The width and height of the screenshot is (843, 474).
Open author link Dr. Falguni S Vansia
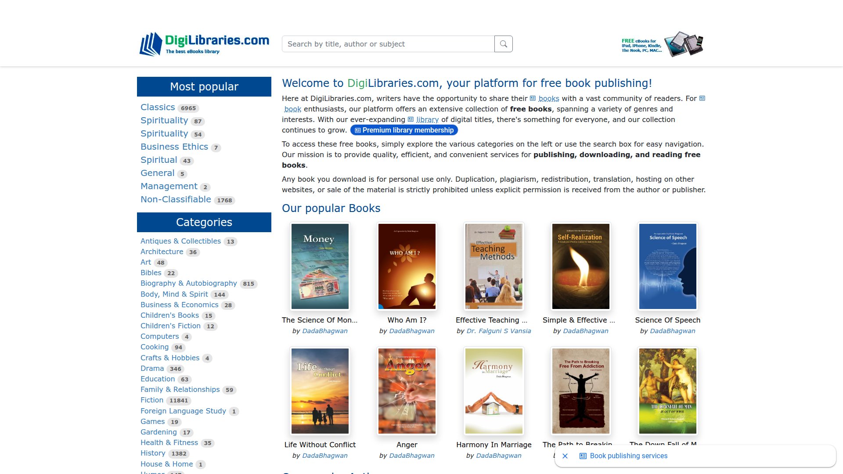499,331
